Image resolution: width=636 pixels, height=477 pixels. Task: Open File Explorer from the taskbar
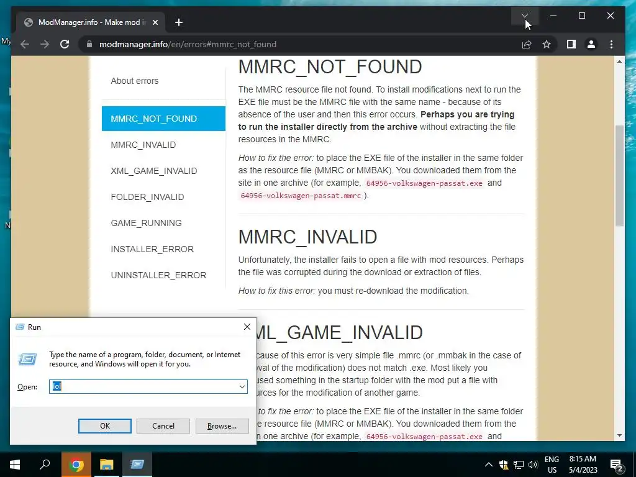tap(106, 465)
